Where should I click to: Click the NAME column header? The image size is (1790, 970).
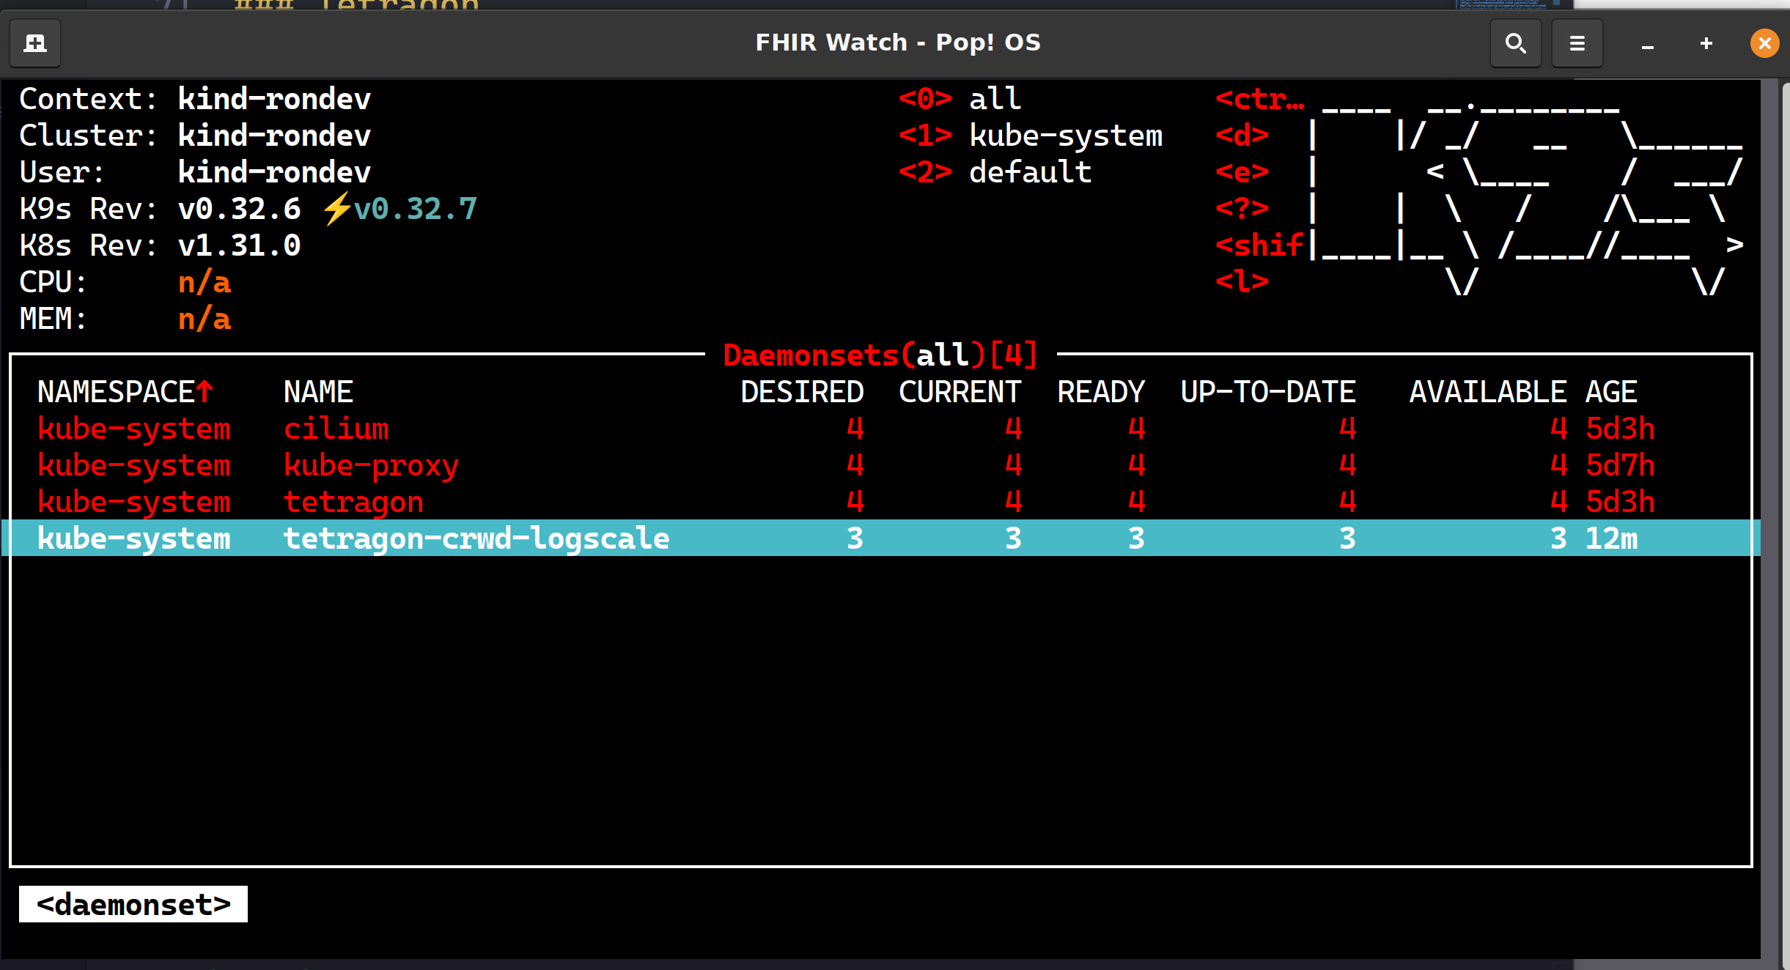point(318,392)
